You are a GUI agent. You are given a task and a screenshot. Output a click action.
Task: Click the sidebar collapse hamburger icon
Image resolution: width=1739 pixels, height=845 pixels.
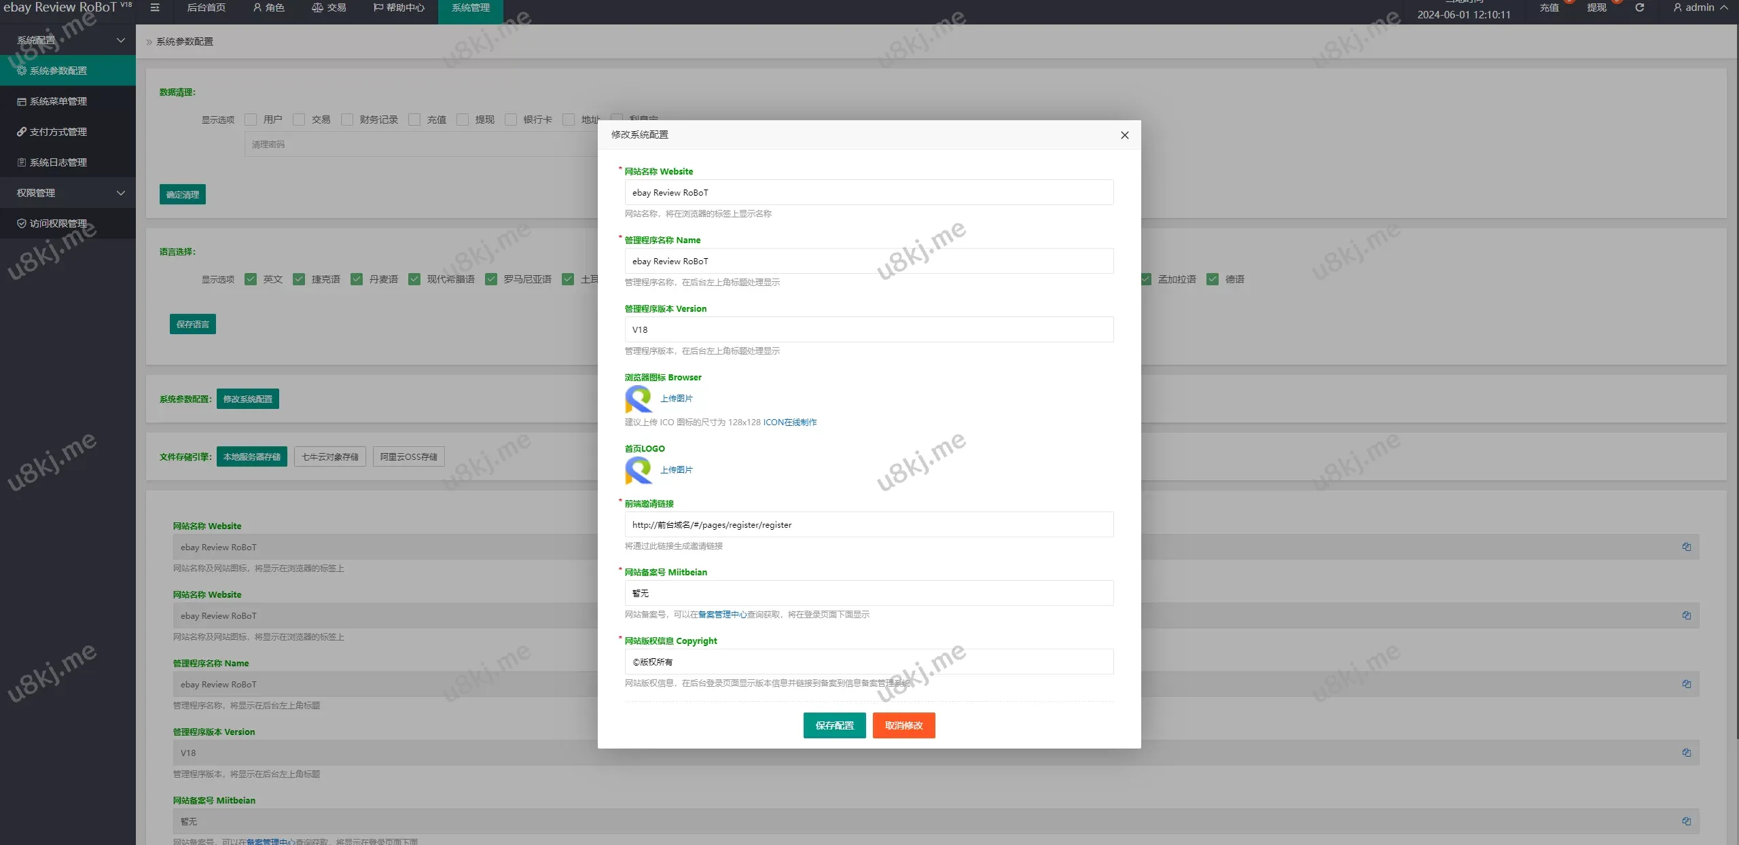(x=155, y=7)
